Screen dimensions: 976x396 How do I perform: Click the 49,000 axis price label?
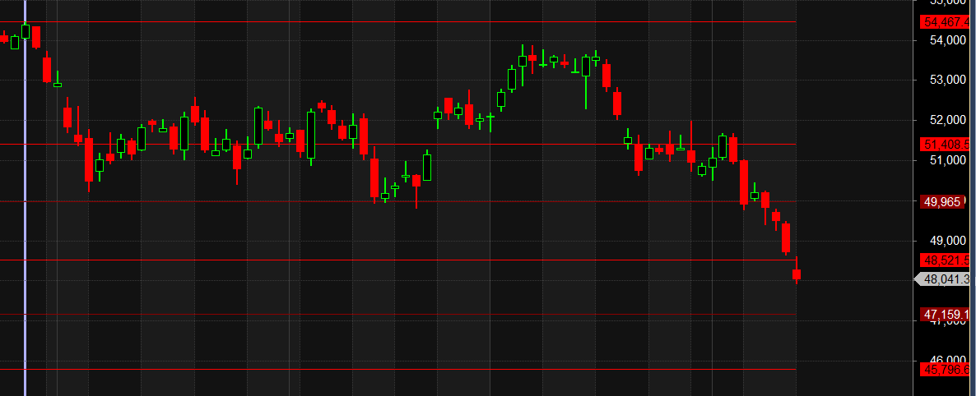click(946, 241)
